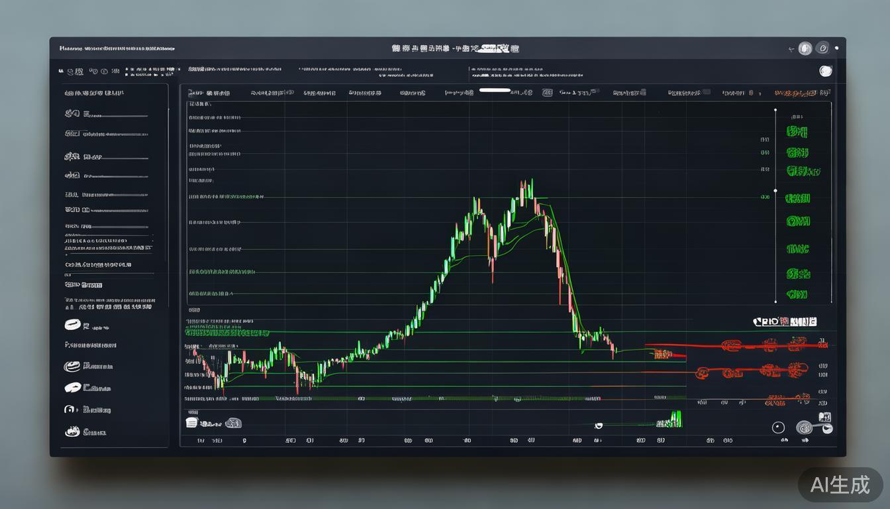
Task: Click the white label above the red lines
Action: (785, 322)
